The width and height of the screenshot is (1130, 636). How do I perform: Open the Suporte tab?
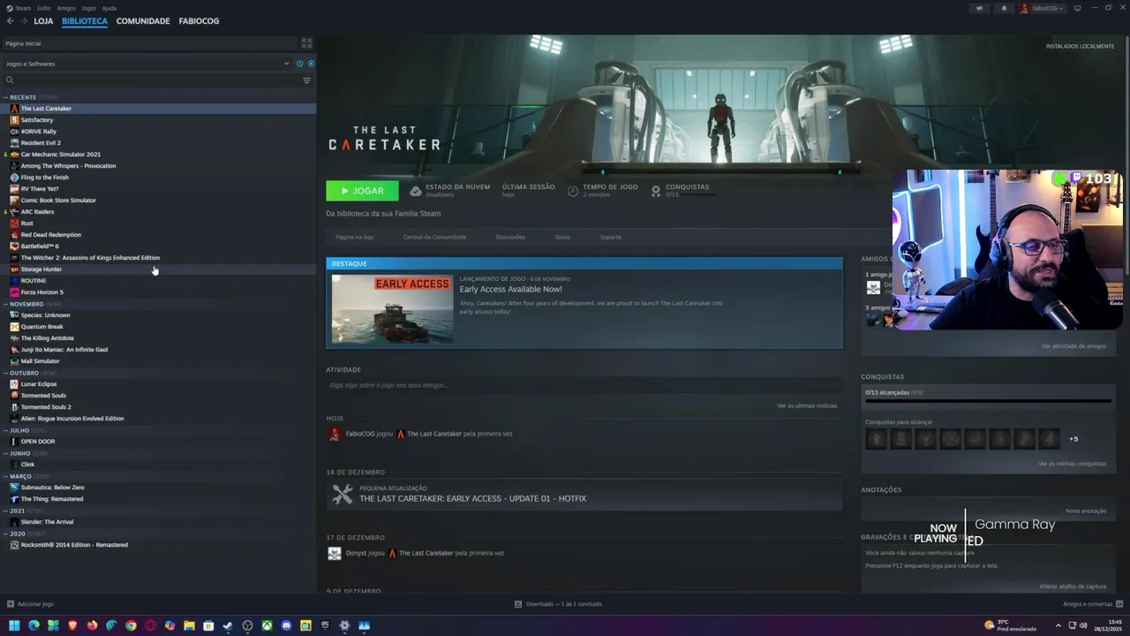(611, 237)
